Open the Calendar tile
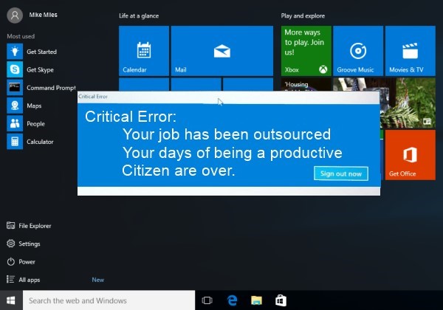This screenshot has width=443, height=310. pos(144,51)
